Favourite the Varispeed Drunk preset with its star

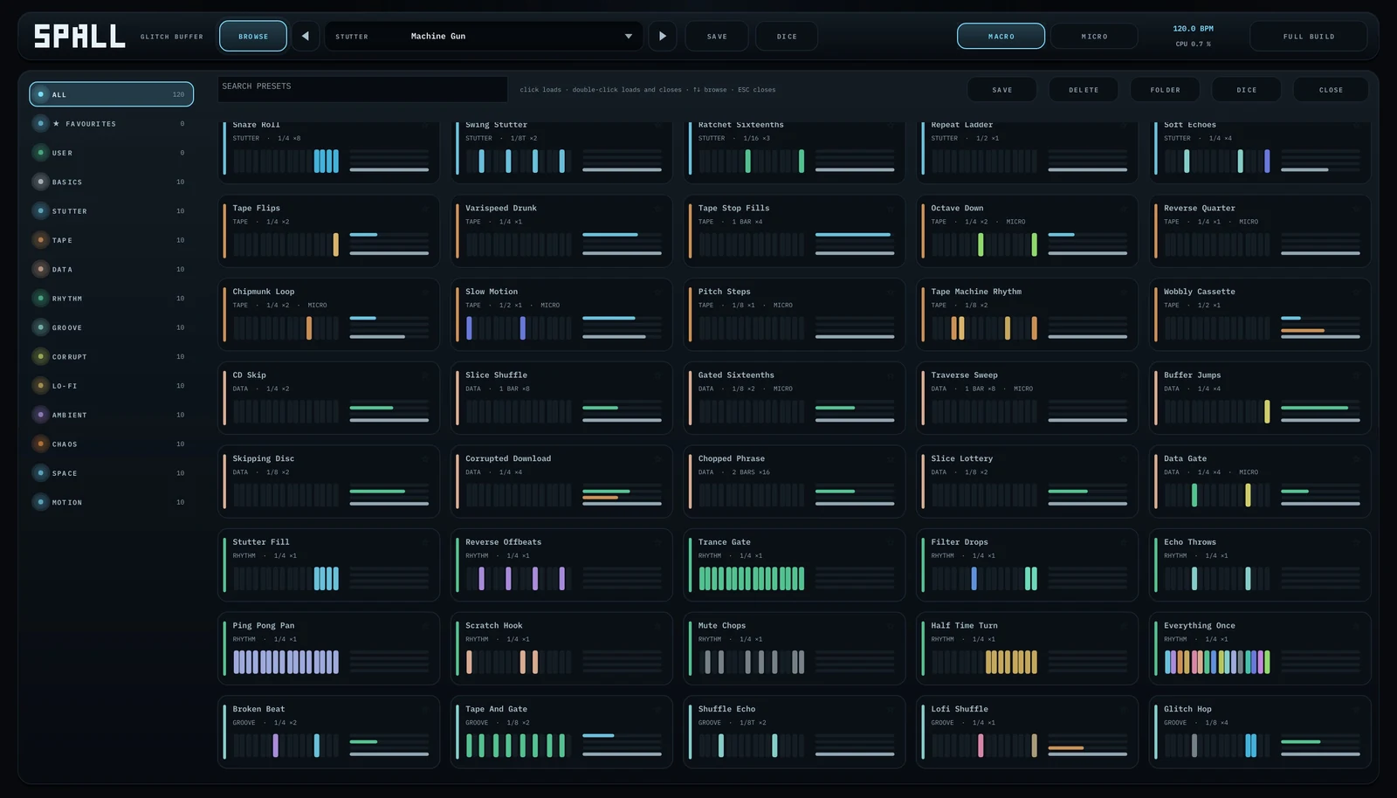(x=659, y=209)
